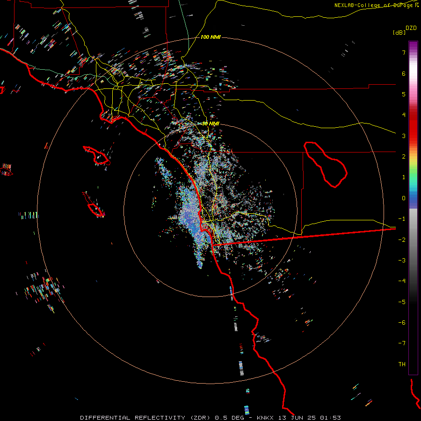
Task: Click the 0 value on the color scale
Action: point(404,198)
